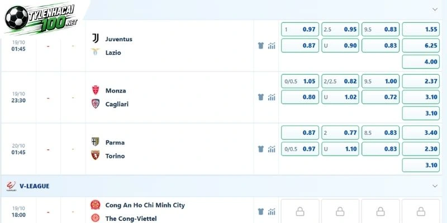447x223 pixels.
Task: Collapse the V-LEAGUE section chevron
Action: tap(435, 186)
